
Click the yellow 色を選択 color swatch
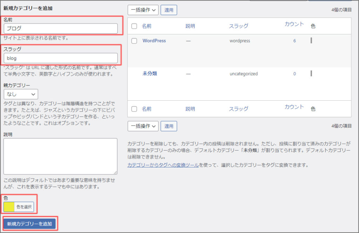pyautogui.click(x=9, y=207)
